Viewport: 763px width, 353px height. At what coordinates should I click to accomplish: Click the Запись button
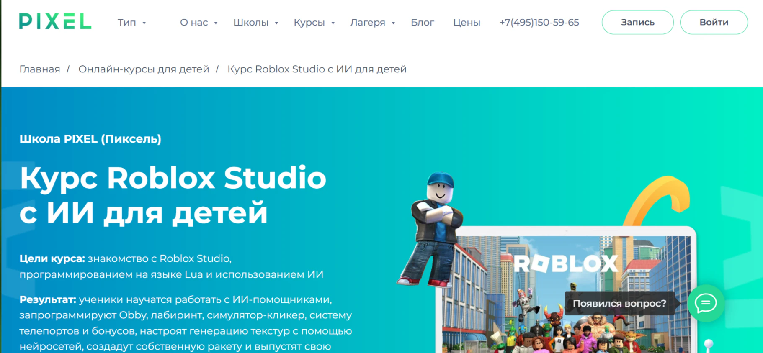pyautogui.click(x=638, y=22)
